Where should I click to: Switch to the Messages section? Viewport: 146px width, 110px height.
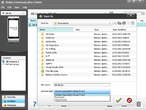[x=13, y=105]
